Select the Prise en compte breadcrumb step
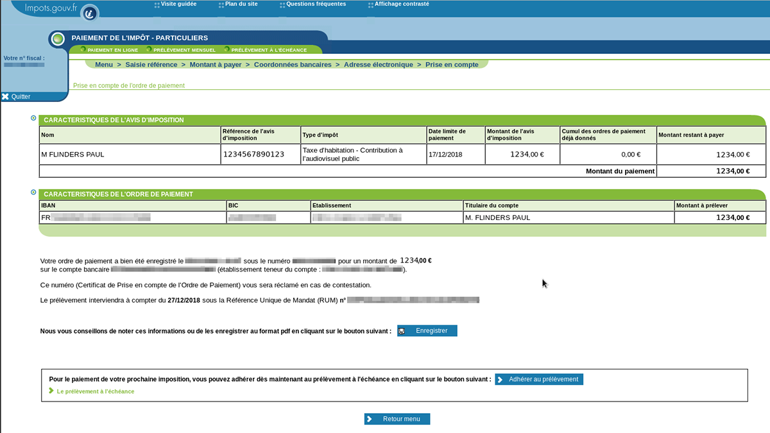770x433 pixels. click(x=452, y=65)
